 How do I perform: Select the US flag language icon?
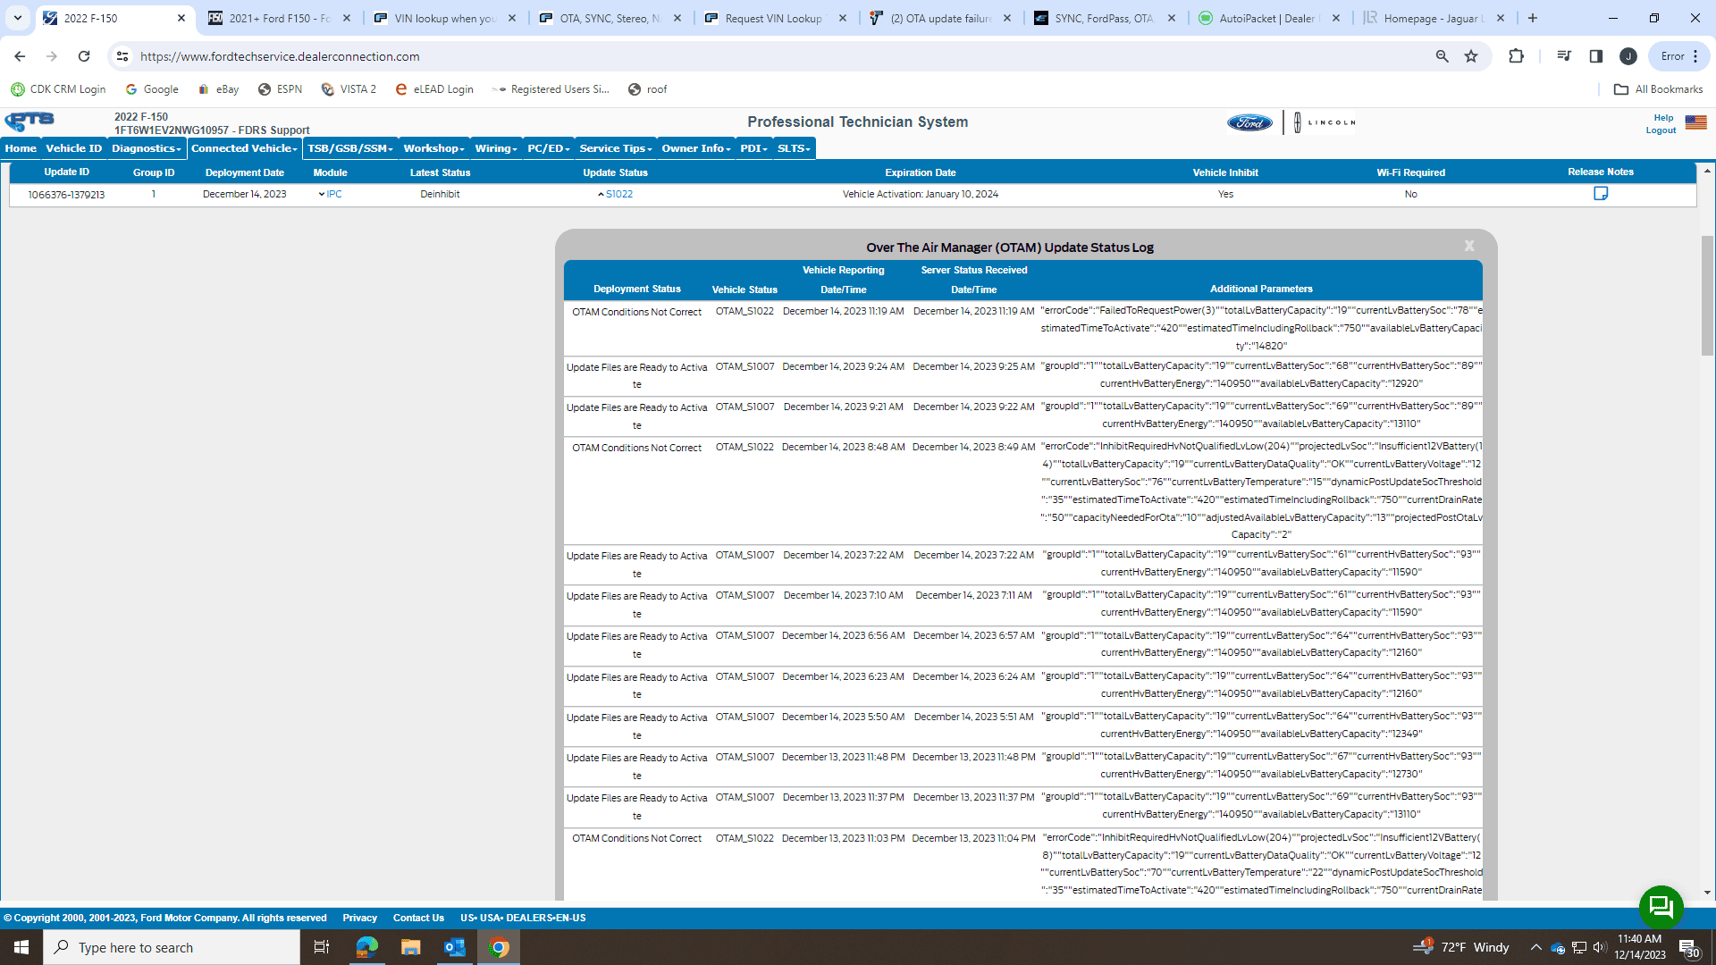click(x=1695, y=122)
